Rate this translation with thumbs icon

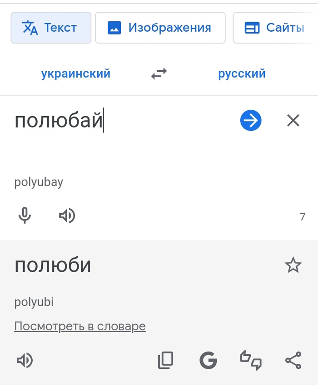point(251,361)
